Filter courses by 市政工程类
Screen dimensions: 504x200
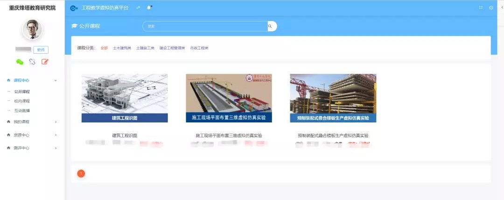point(199,48)
